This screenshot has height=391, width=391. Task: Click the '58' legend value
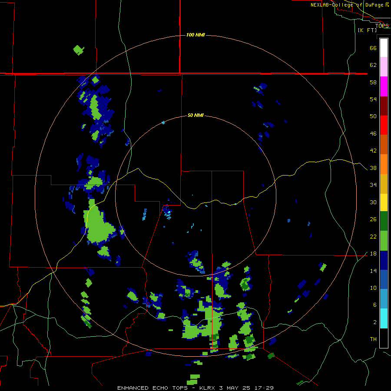pyautogui.click(x=373, y=82)
